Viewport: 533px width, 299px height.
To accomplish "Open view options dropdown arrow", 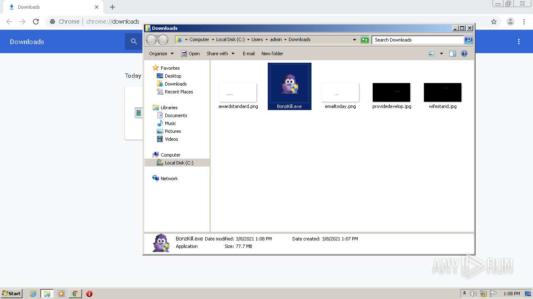I will pyautogui.click(x=441, y=54).
